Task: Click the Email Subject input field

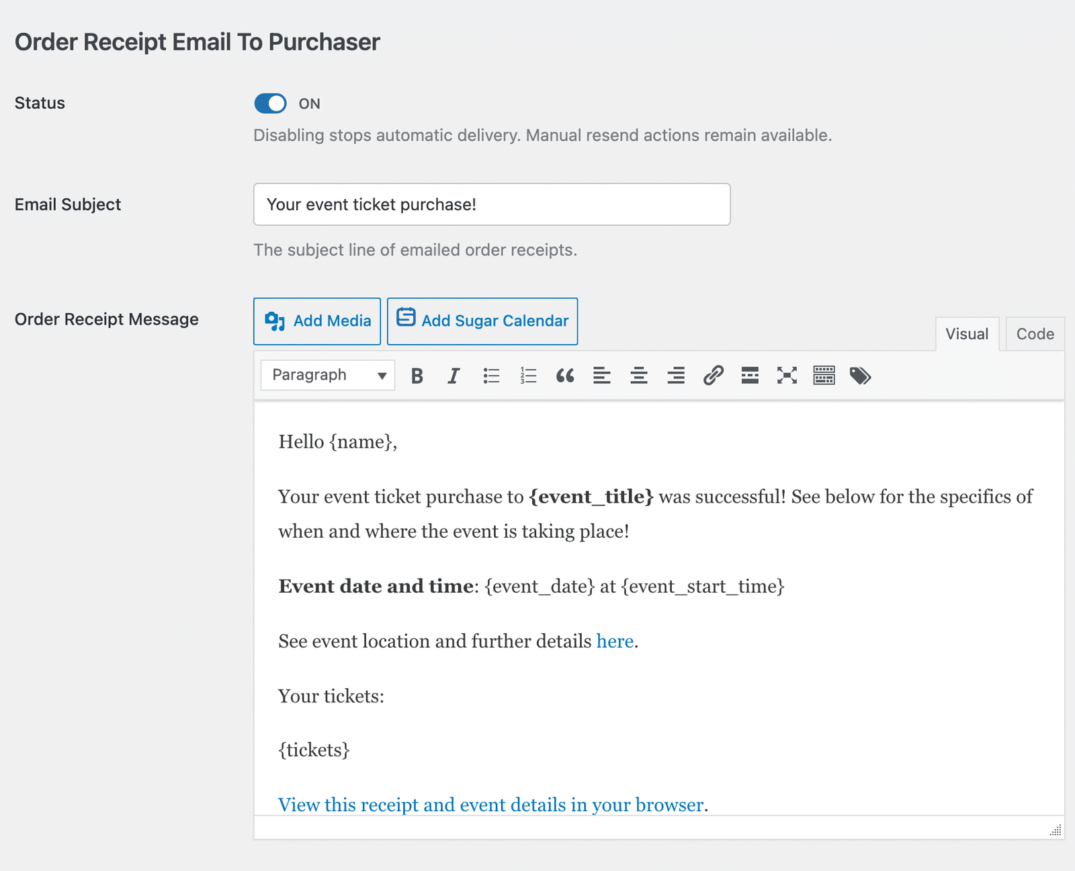Action: (x=492, y=204)
